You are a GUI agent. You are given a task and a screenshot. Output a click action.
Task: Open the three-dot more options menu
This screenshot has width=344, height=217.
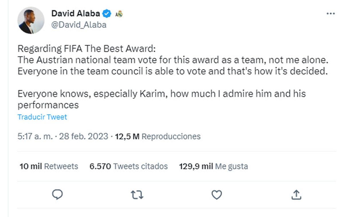(331, 14)
